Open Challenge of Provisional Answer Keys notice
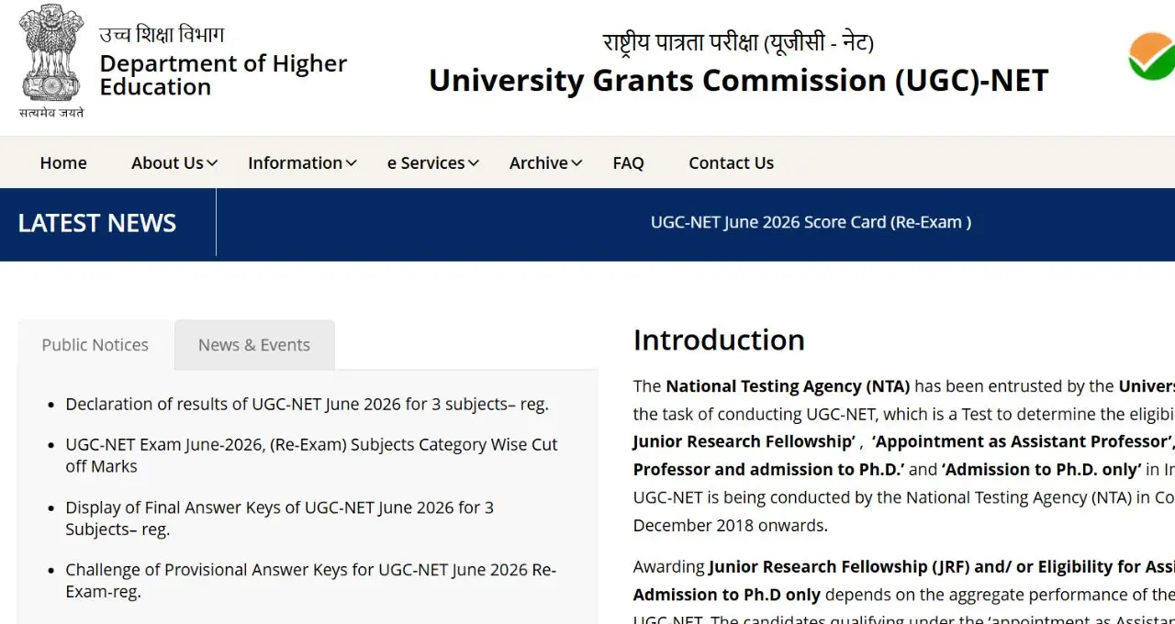 pyautogui.click(x=310, y=581)
